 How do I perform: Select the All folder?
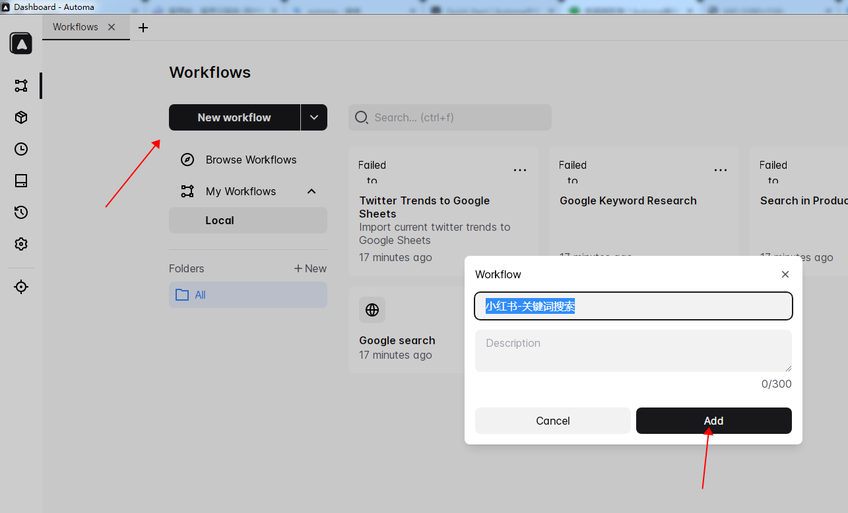(248, 295)
